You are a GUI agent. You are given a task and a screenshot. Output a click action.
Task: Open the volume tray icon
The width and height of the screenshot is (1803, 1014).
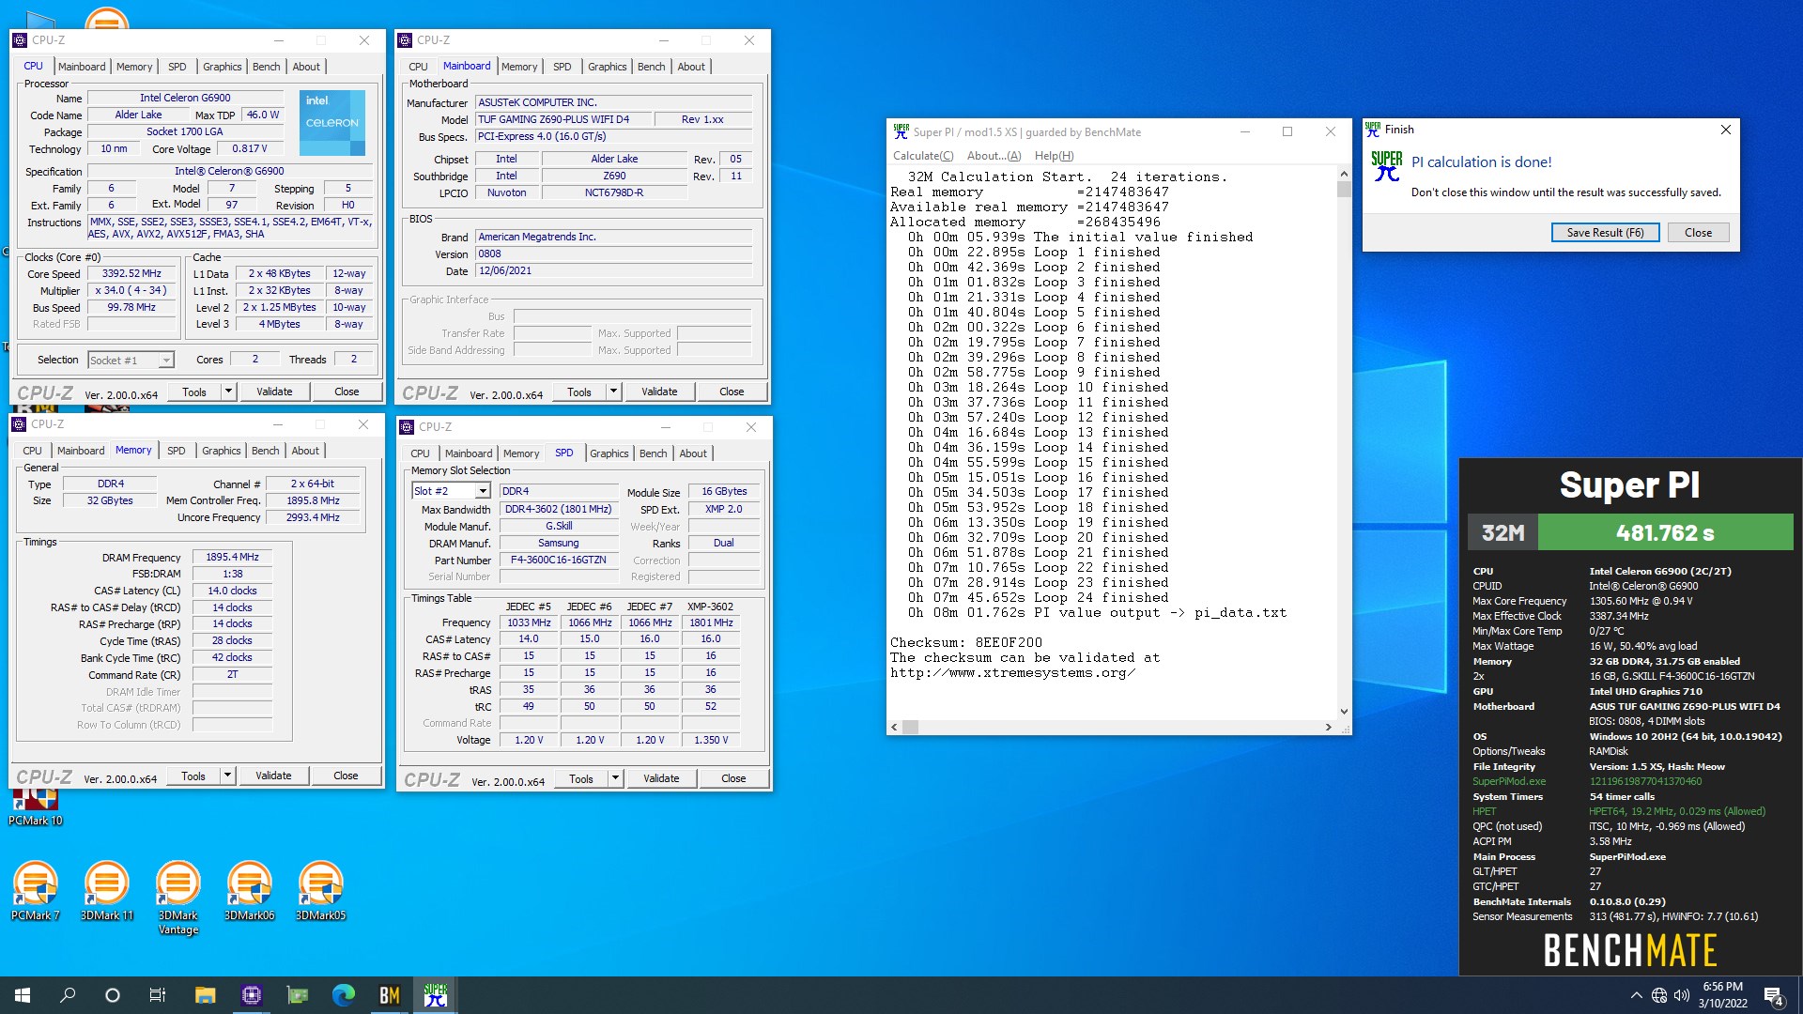(x=1681, y=995)
